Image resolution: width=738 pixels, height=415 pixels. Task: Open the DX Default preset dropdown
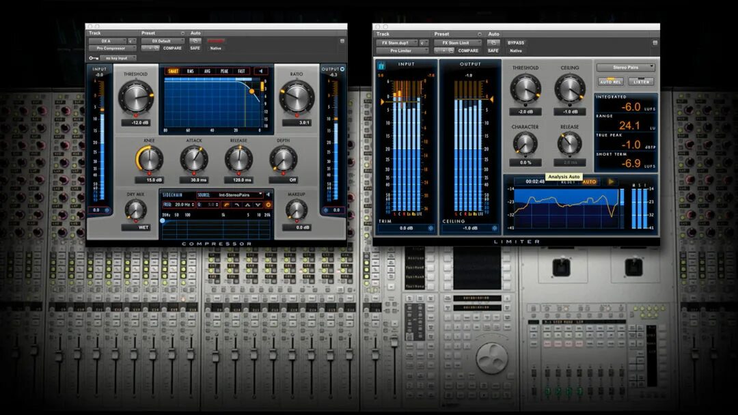tap(163, 41)
